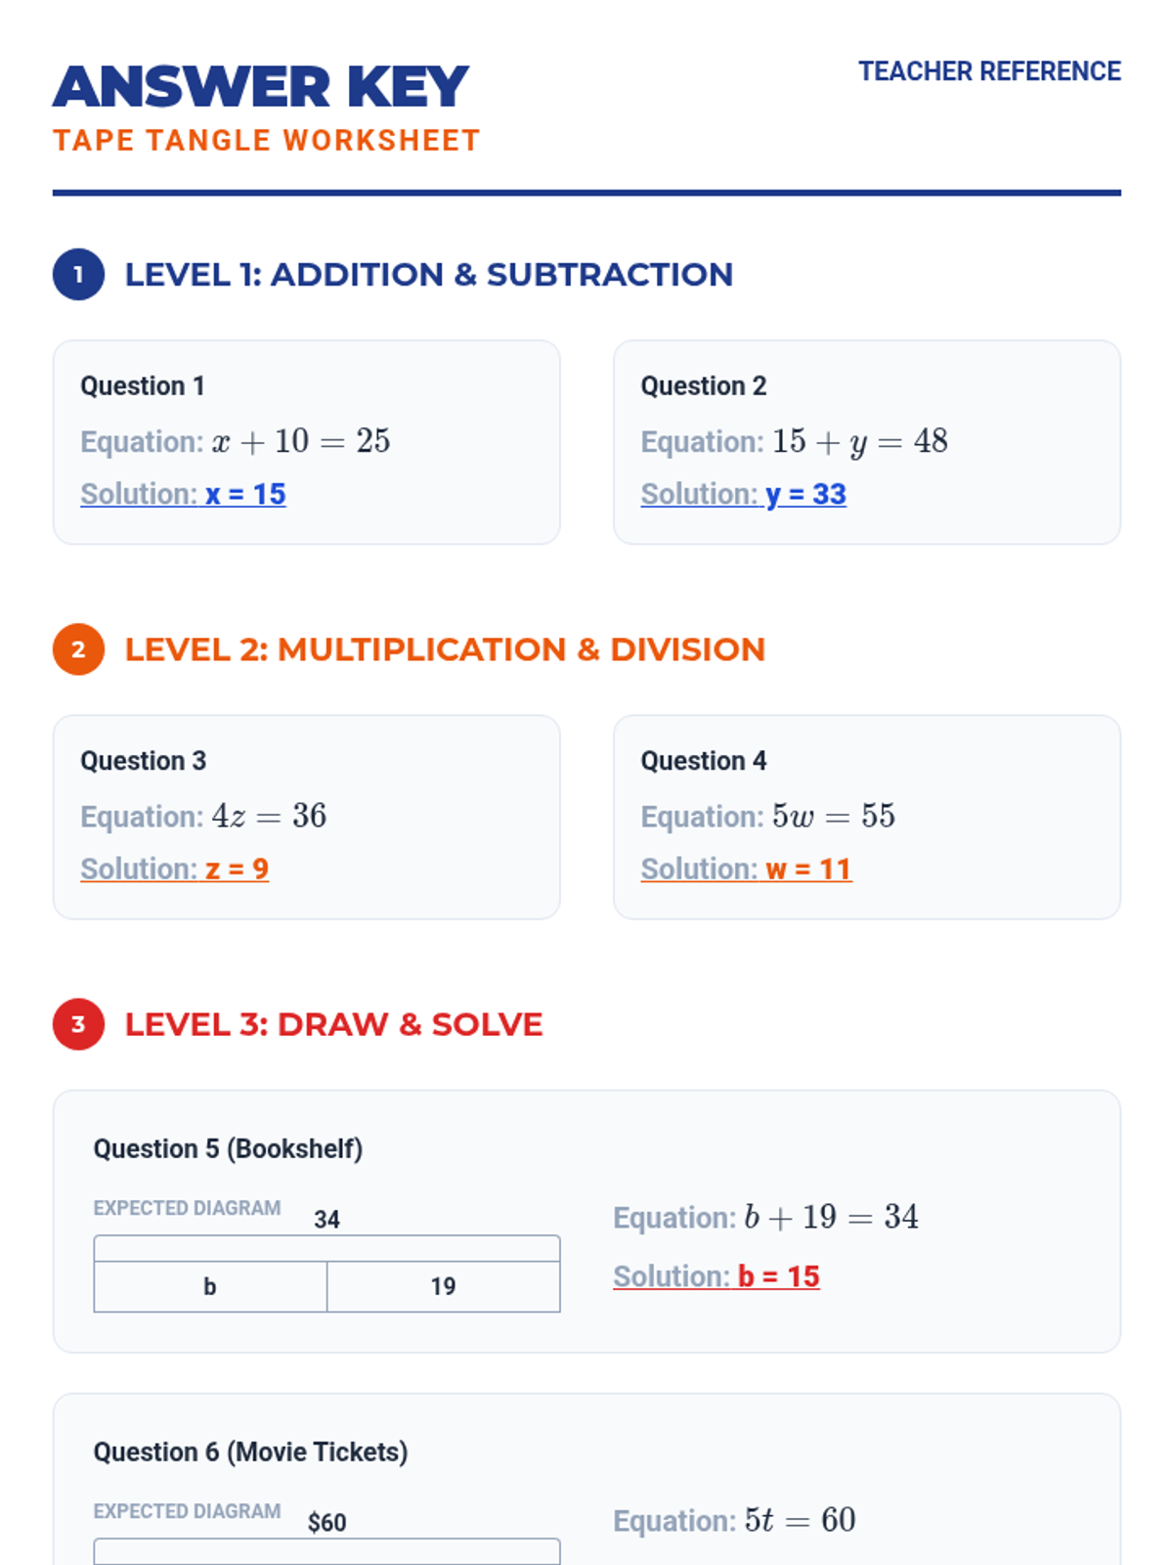
Task: Follow the solution w = 11 link
Action: [746, 869]
